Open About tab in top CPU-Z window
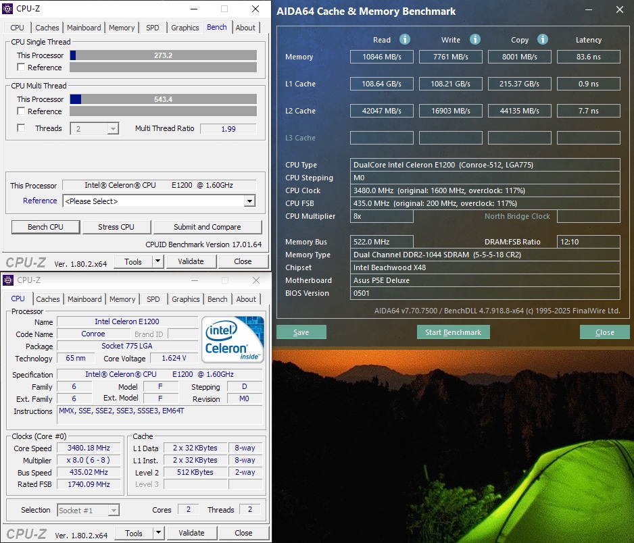 (x=245, y=28)
